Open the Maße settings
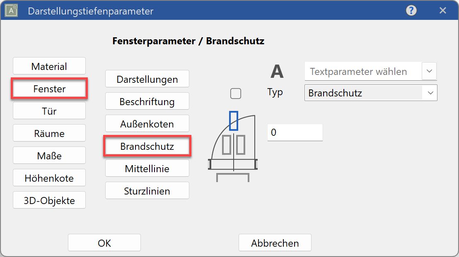This screenshot has height=257, width=459. [49, 155]
